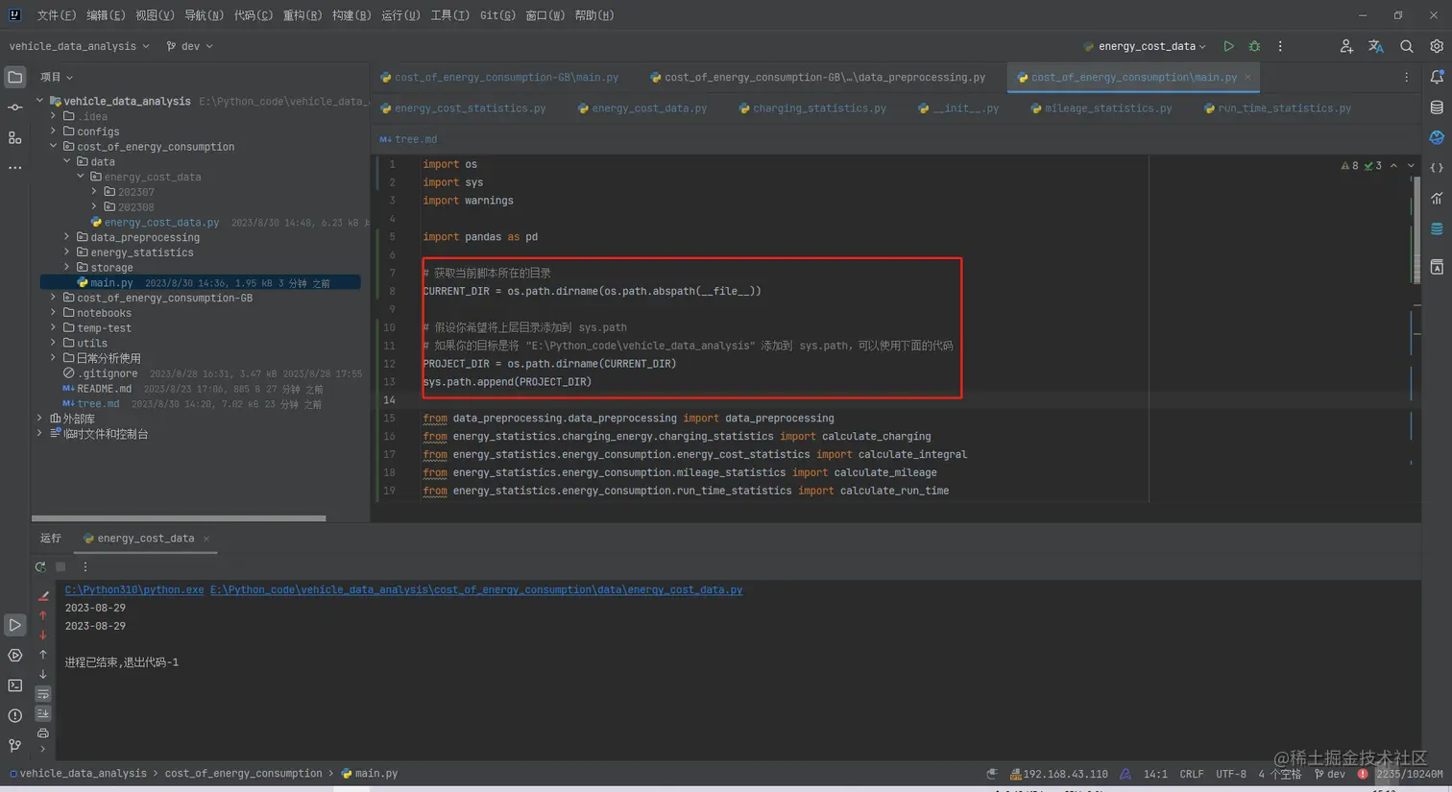1452x792 pixels.
Task: Switch to the mileage_statistics.py tab
Action: click(1101, 108)
